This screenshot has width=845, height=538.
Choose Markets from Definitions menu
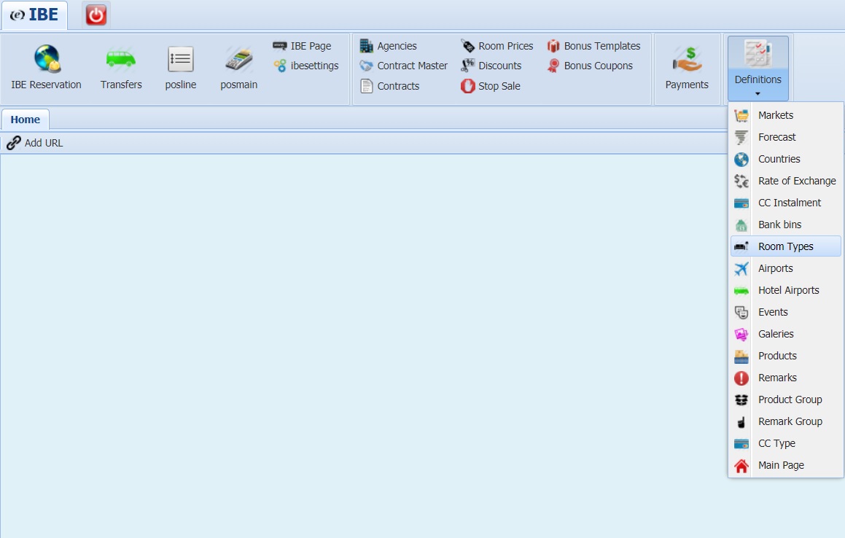pos(786,115)
